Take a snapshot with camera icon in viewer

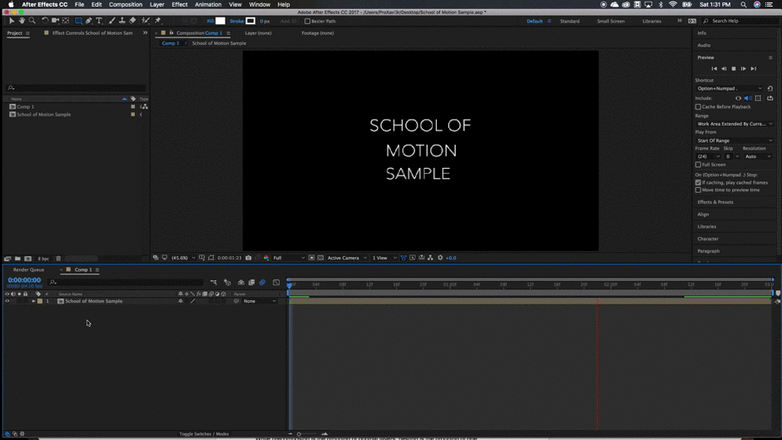tap(249, 258)
